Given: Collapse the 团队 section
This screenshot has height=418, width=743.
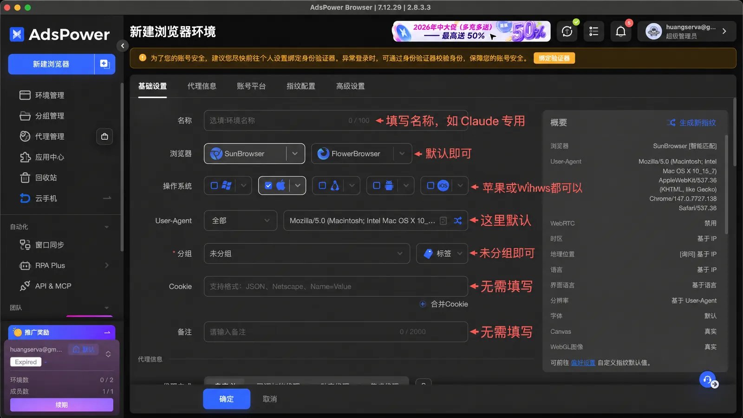Looking at the screenshot, I should tap(106, 307).
